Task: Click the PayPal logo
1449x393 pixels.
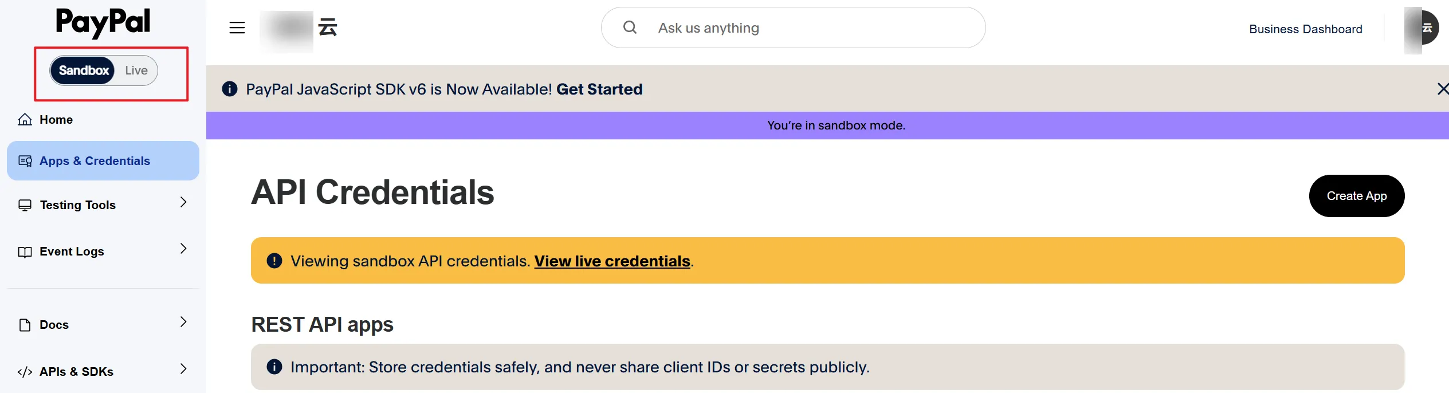Action: pos(103,22)
